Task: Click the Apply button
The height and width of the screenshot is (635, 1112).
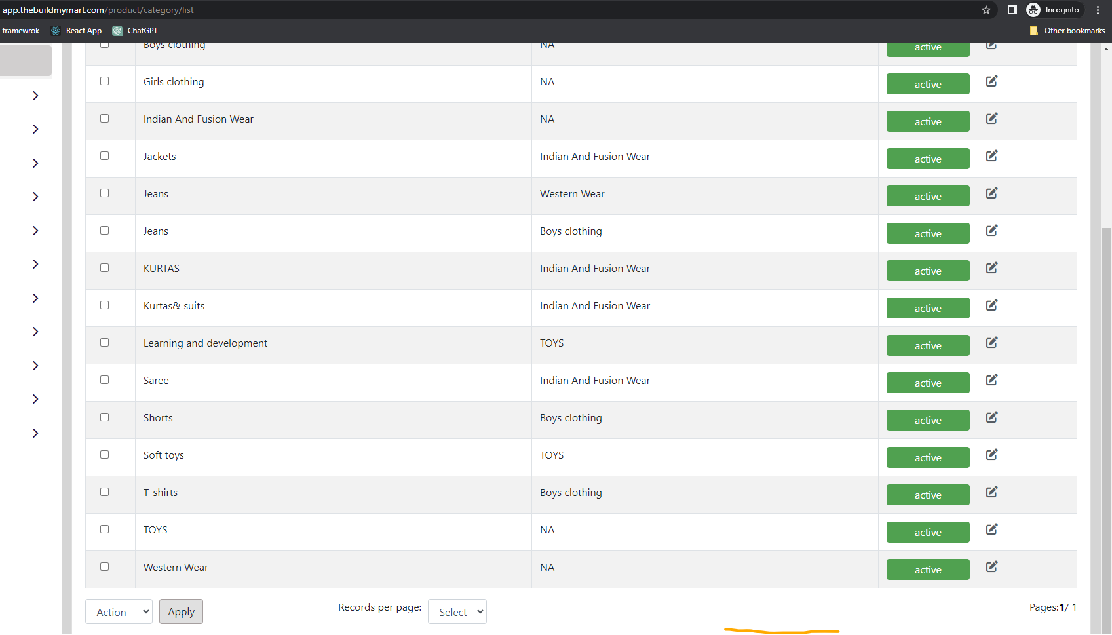Action: click(x=181, y=611)
